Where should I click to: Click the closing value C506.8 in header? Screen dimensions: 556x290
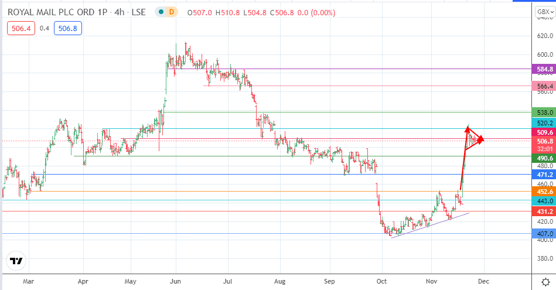pos(282,12)
